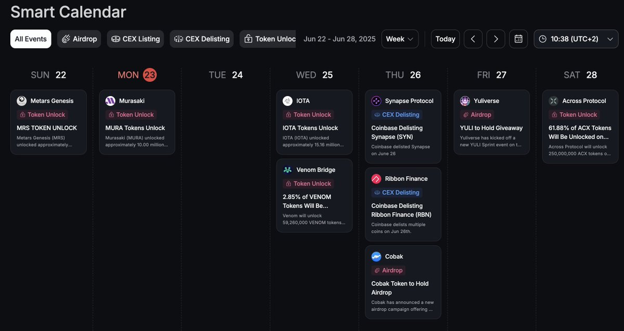Select the SUN 22 day header
The width and height of the screenshot is (624, 331).
48,75
